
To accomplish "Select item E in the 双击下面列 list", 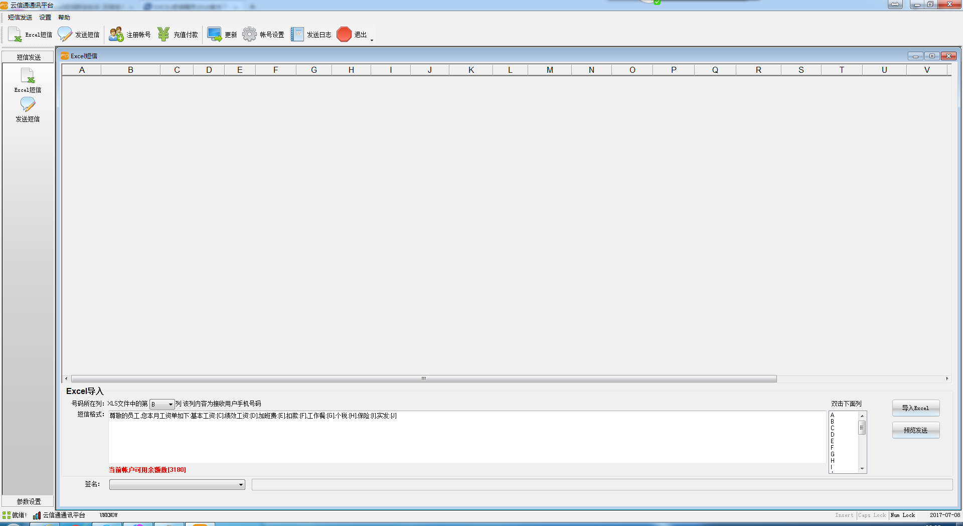I will click(833, 441).
